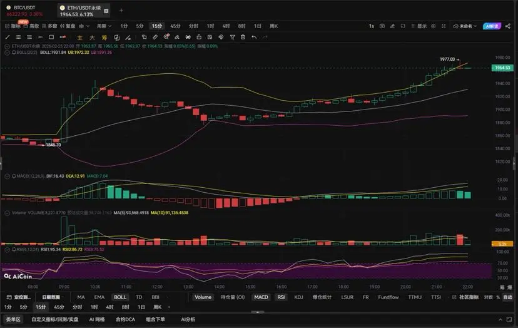518x328 pixels.
Task: Open the chart type dropdown next to 复盘
Action: [x=84, y=26]
